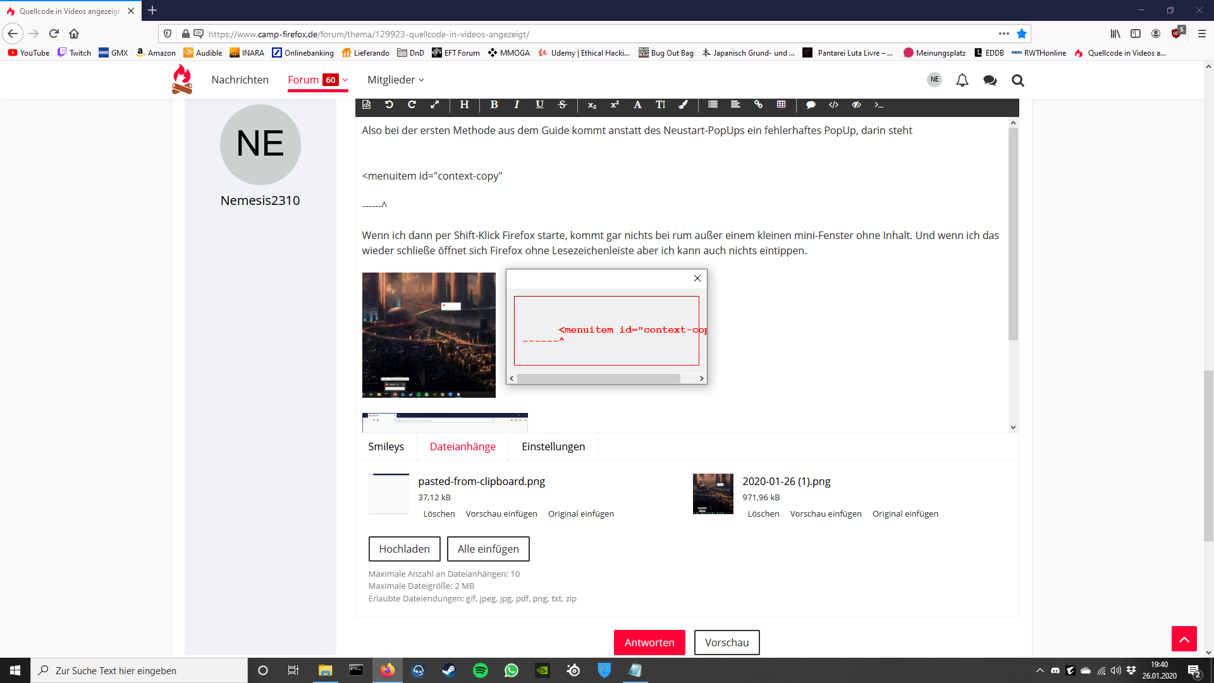Screen dimensions: 1214x683
Task: Expand the Forum dropdown arrow
Action: click(345, 80)
